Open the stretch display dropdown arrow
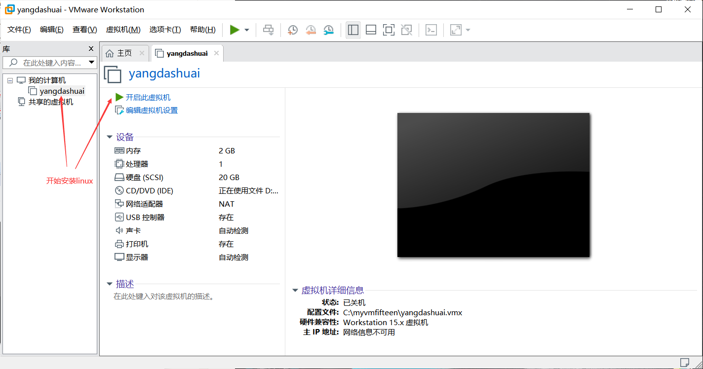The height and width of the screenshot is (369, 703). pos(468,30)
